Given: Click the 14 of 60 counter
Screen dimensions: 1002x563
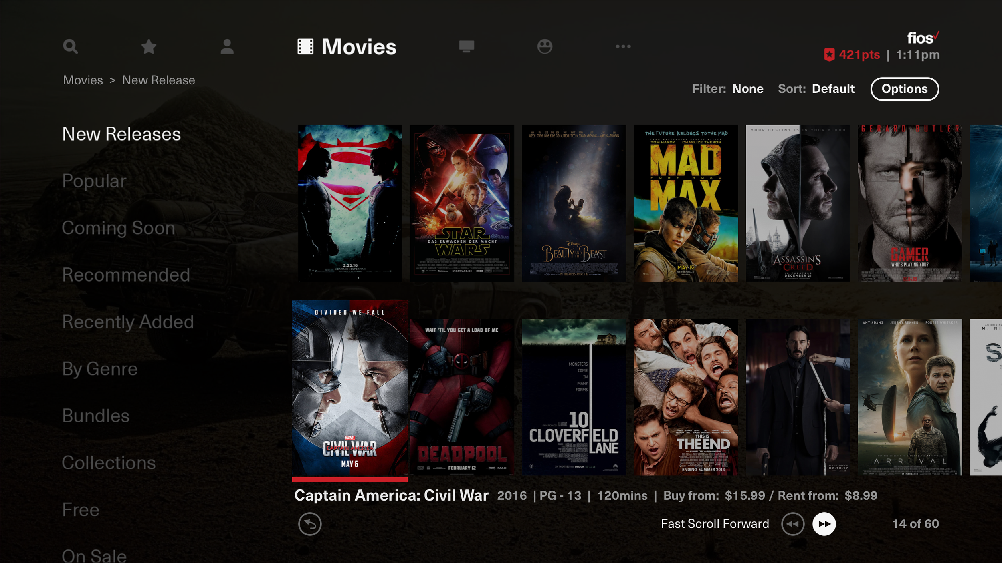Looking at the screenshot, I should click(x=915, y=524).
